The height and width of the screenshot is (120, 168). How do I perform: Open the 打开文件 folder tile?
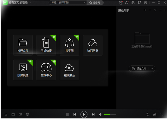click(23, 45)
